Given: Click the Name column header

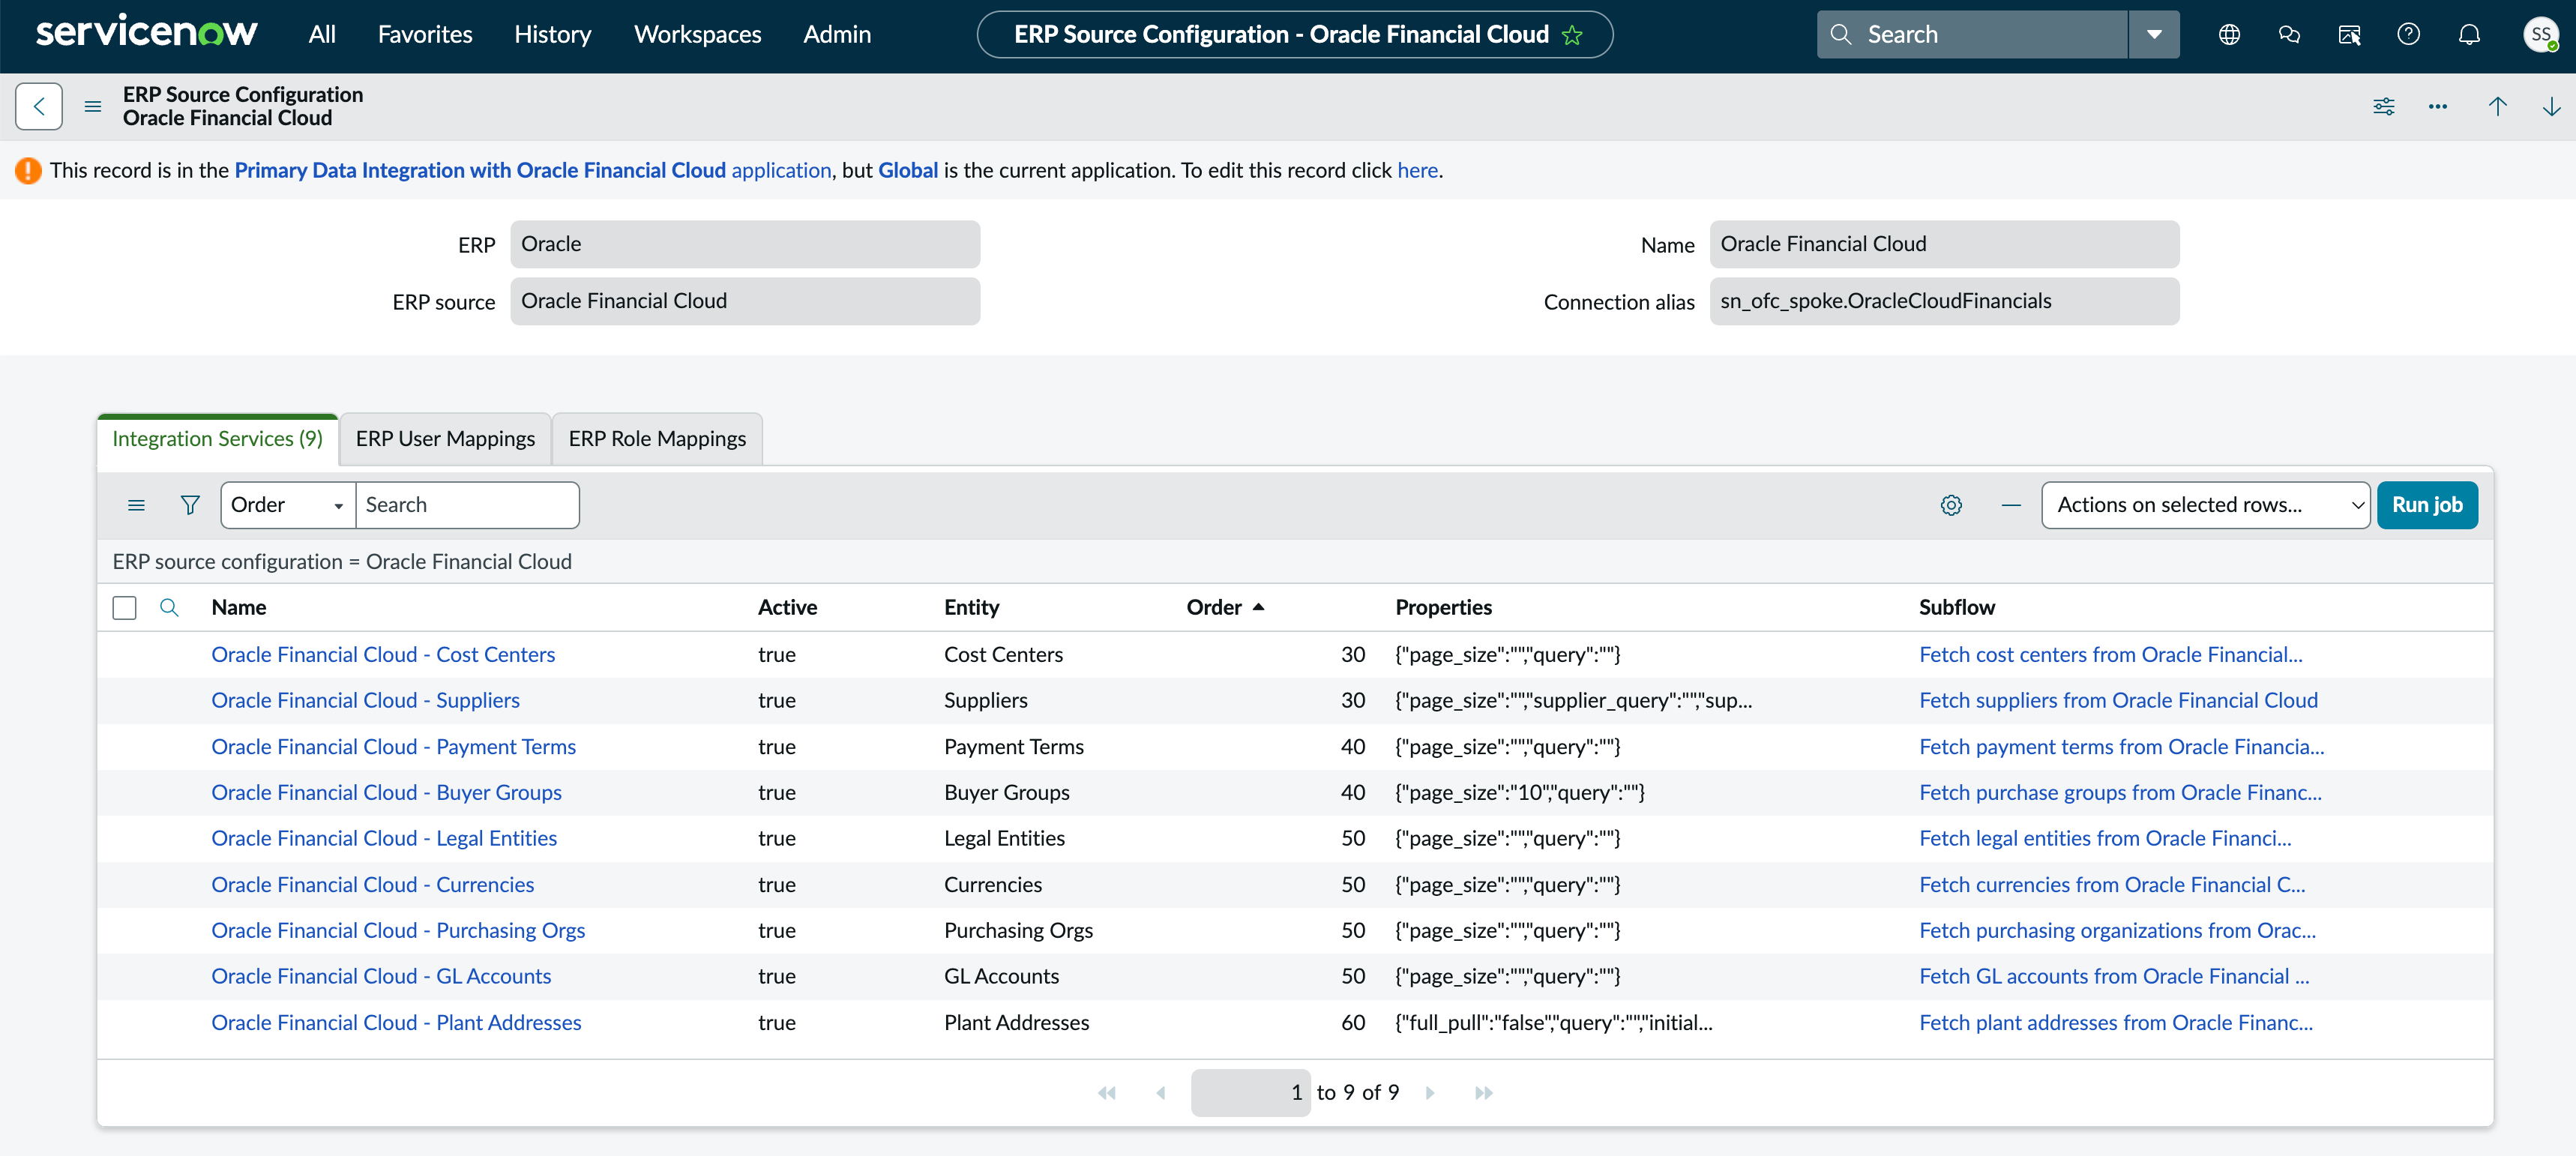Looking at the screenshot, I should pyautogui.click(x=238, y=607).
